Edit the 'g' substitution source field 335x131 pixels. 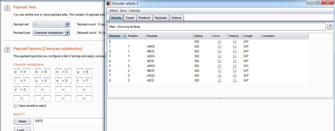80,72
